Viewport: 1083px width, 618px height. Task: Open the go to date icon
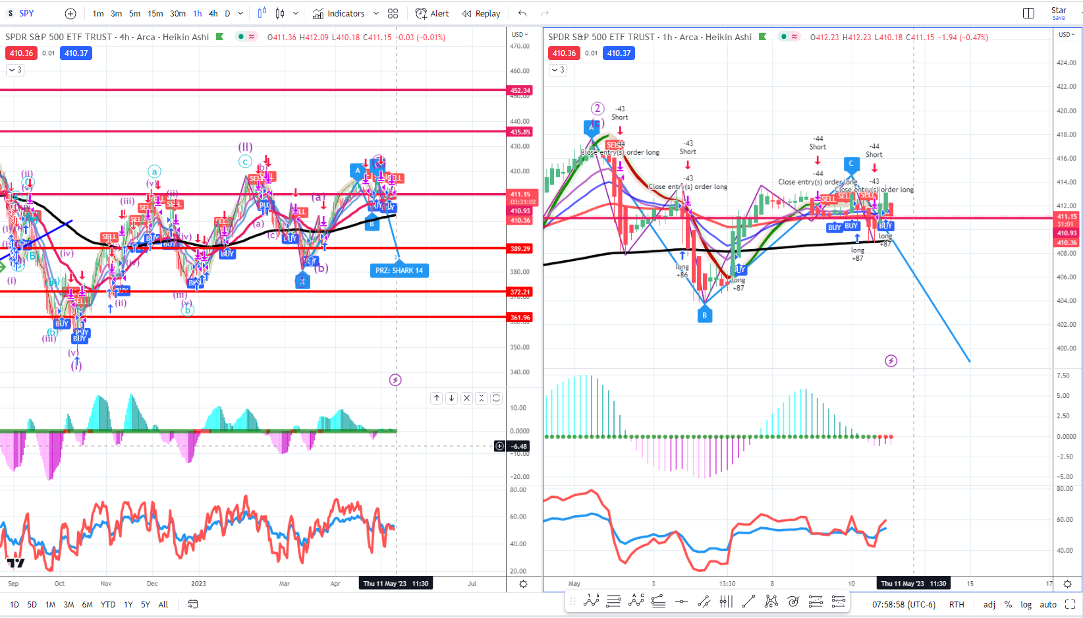[193, 604]
